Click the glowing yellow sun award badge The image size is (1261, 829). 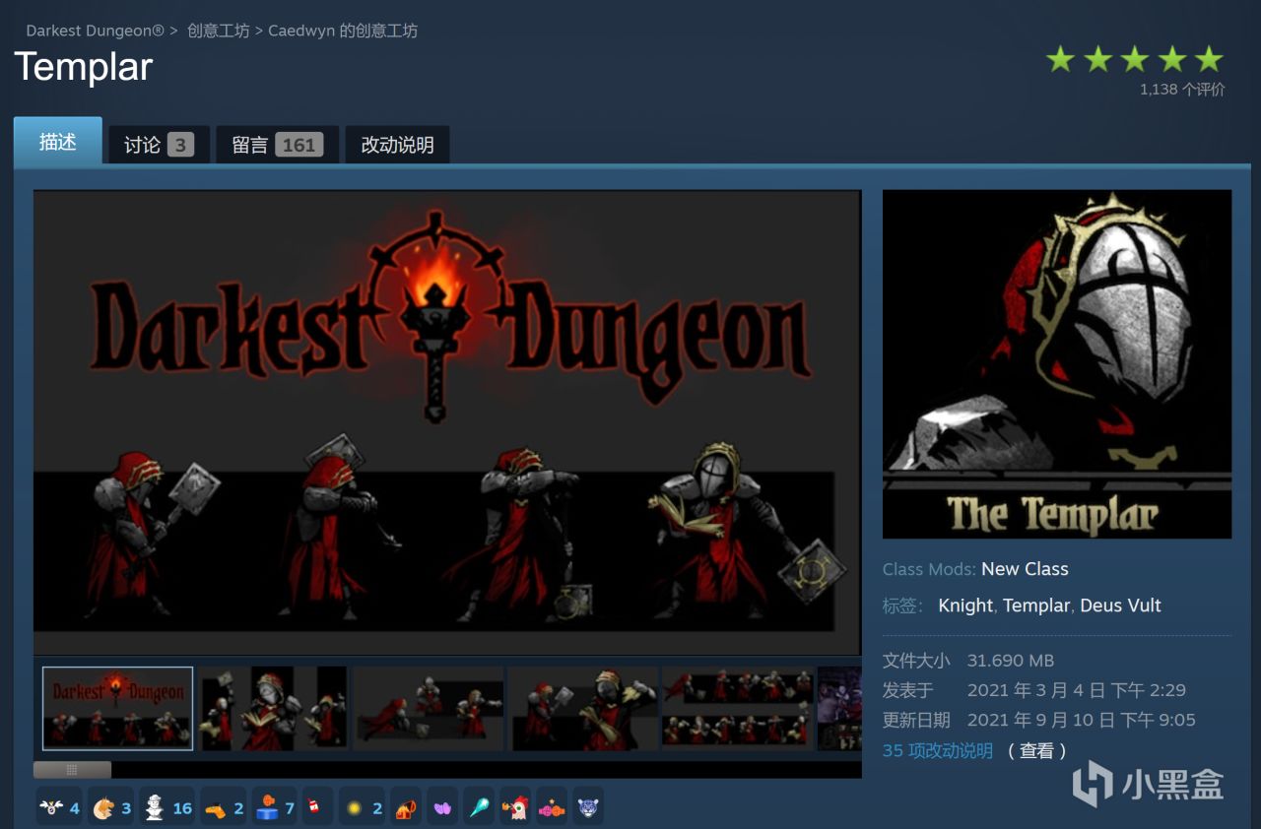click(363, 807)
